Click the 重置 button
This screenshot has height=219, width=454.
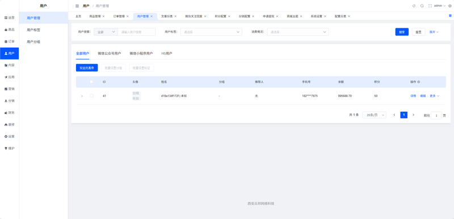tap(418, 32)
